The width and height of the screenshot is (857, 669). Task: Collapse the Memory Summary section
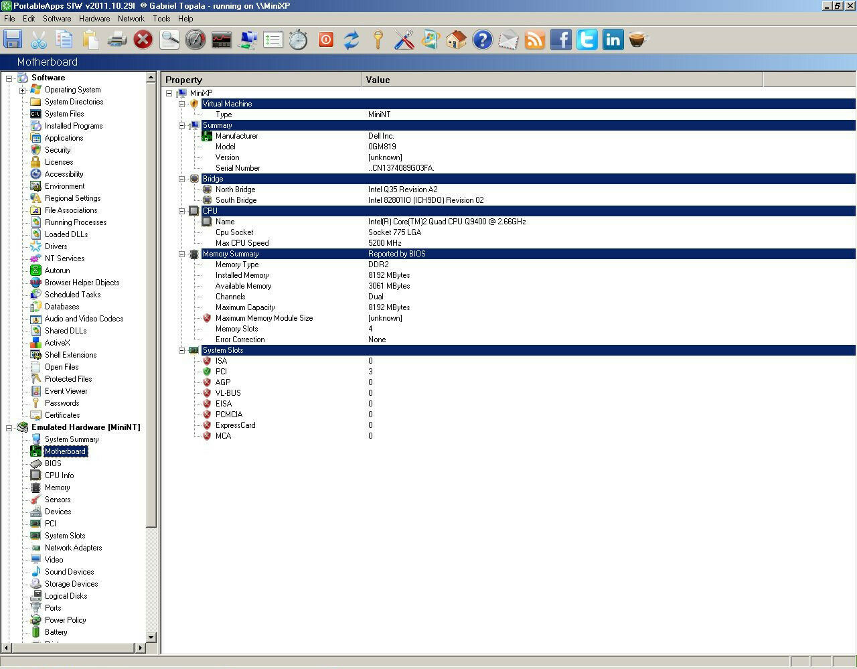click(x=181, y=254)
